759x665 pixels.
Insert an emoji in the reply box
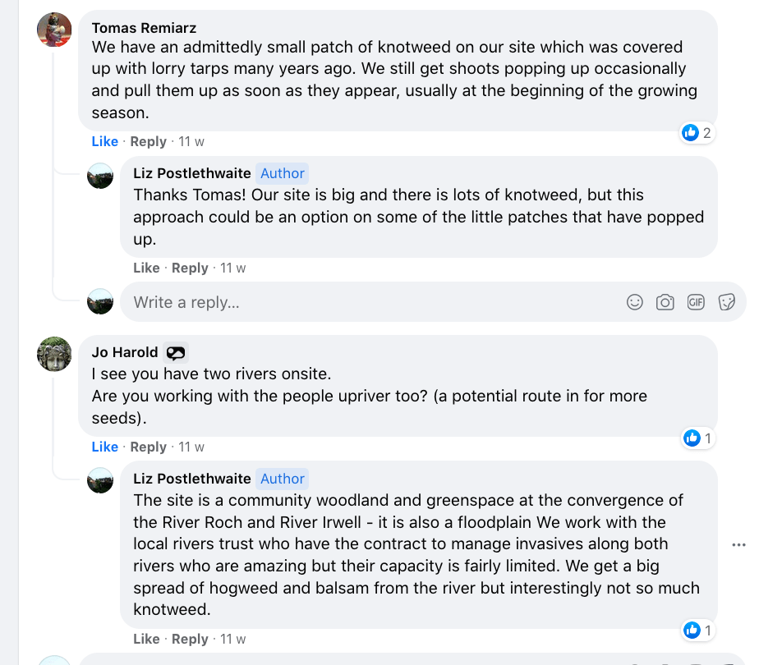coord(635,302)
